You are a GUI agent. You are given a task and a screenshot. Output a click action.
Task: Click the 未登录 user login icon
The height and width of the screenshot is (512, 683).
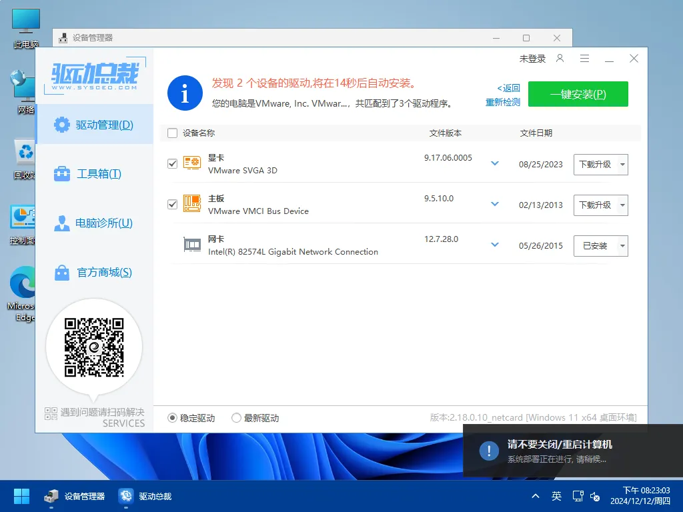pyautogui.click(x=560, y=59)
